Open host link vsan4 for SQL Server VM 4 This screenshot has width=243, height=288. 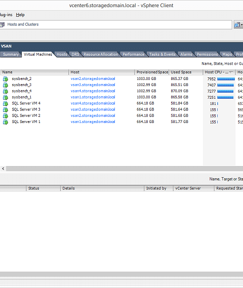click(93, 103)
